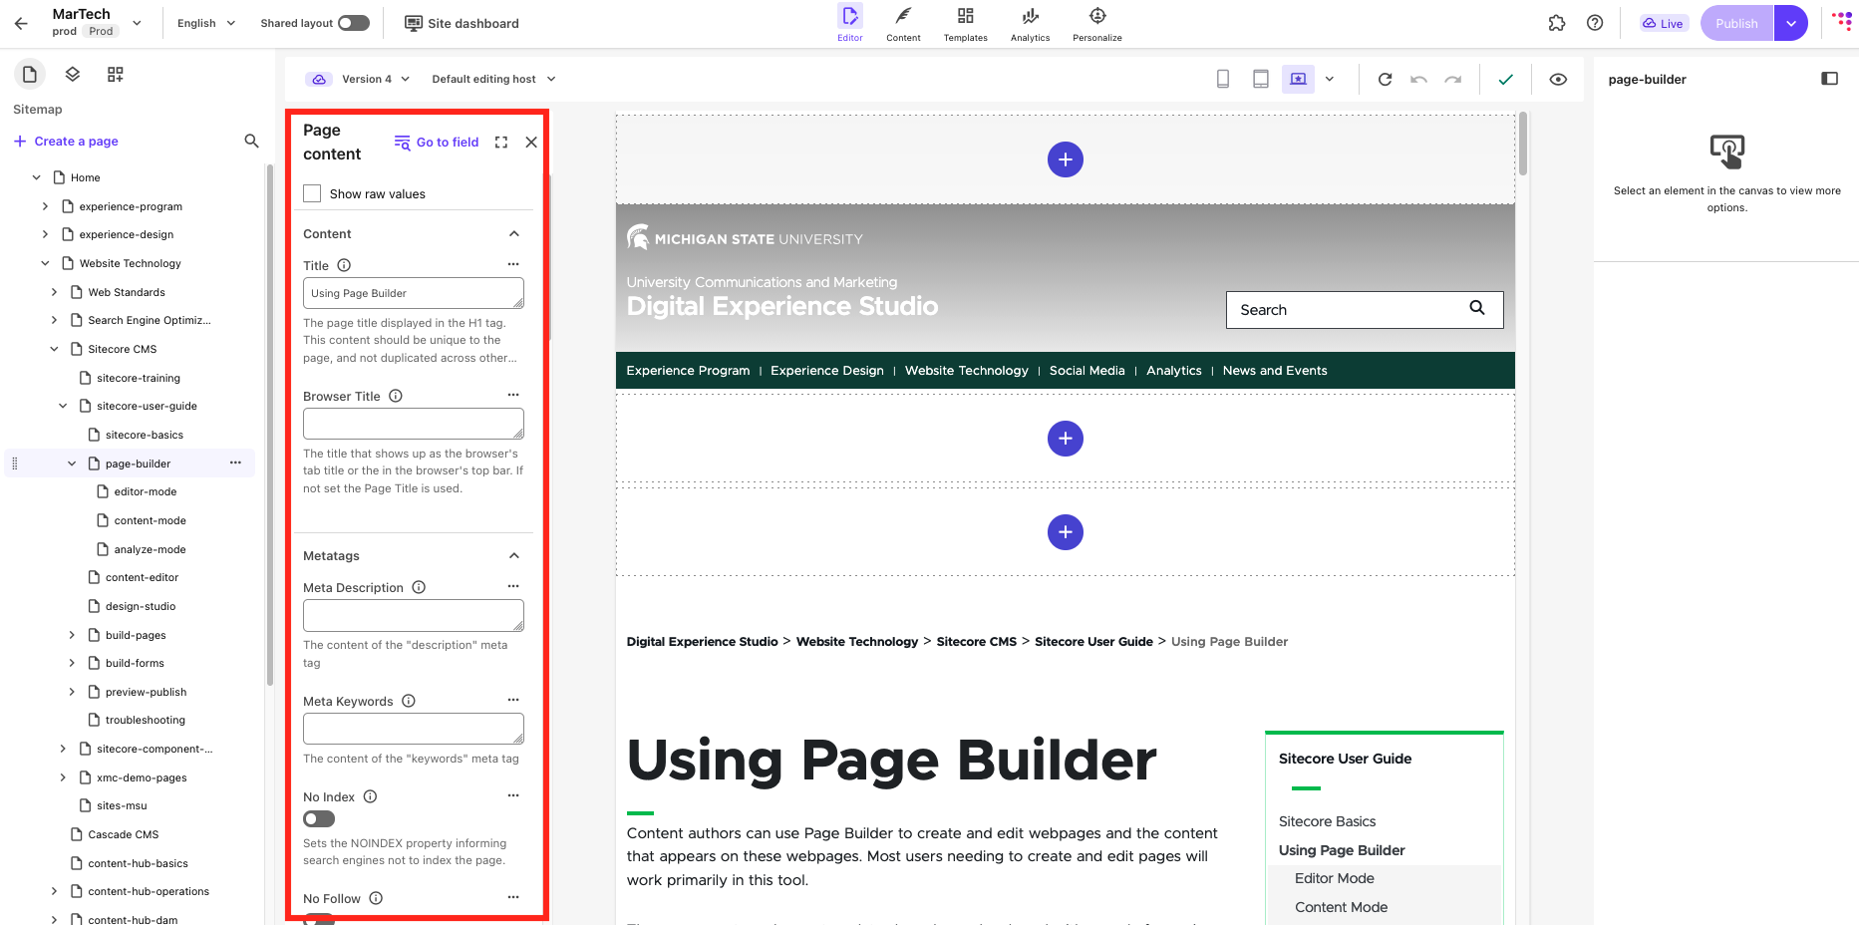This screenshot has height=925, width=1859.
Task: Open the extensions puzzle icon
Action: pyautogui.click(x=1557, y=23)
